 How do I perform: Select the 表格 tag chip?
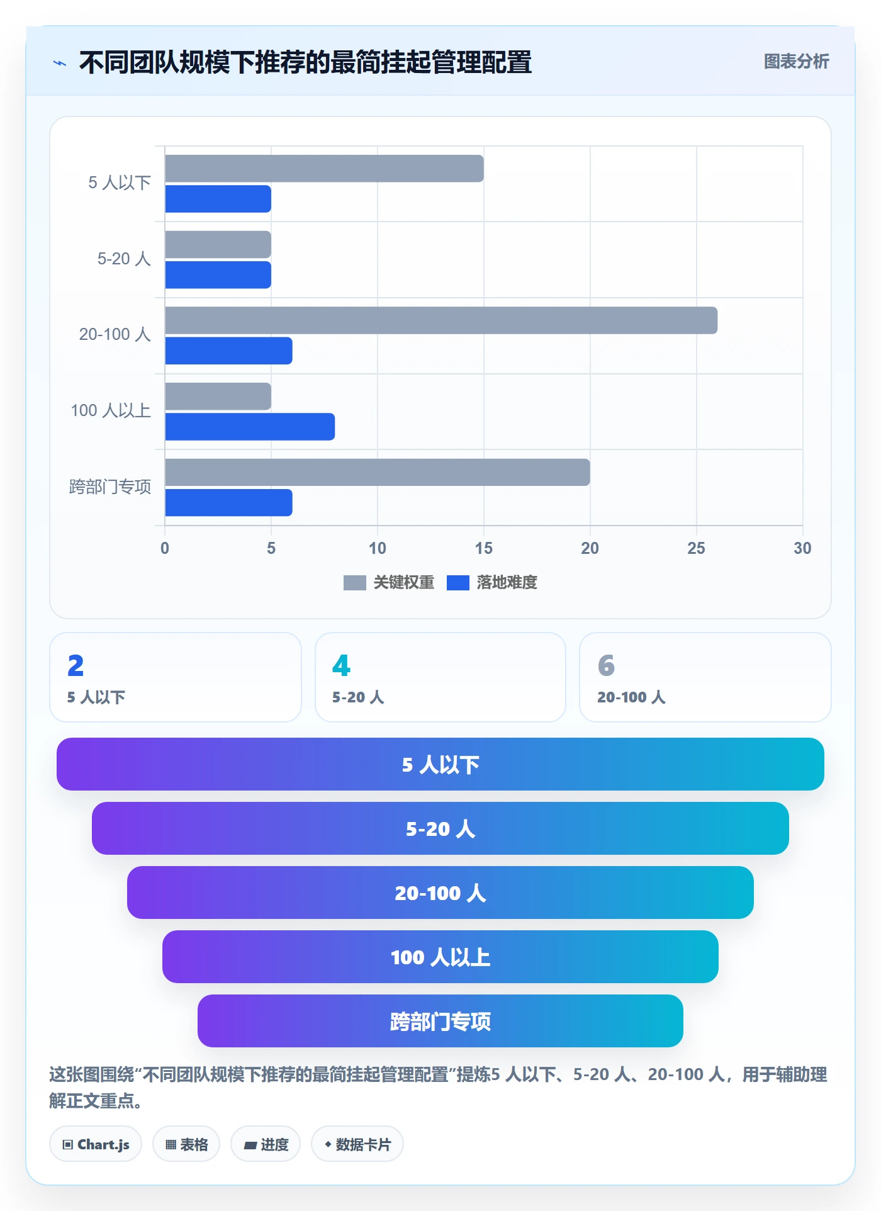click(186, 1144)
